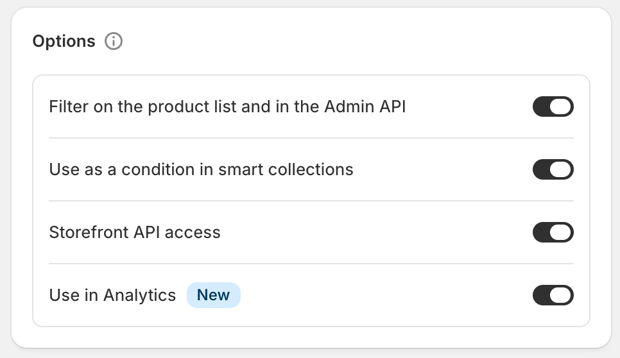620x358 pixels.
Task: Click the 'Use in Analytics' label text
Action: [112, 295]
